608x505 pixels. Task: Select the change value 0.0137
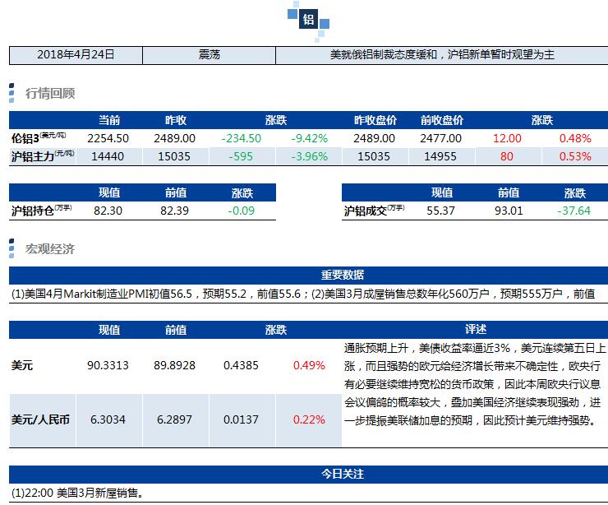click(x=241, y=419)
